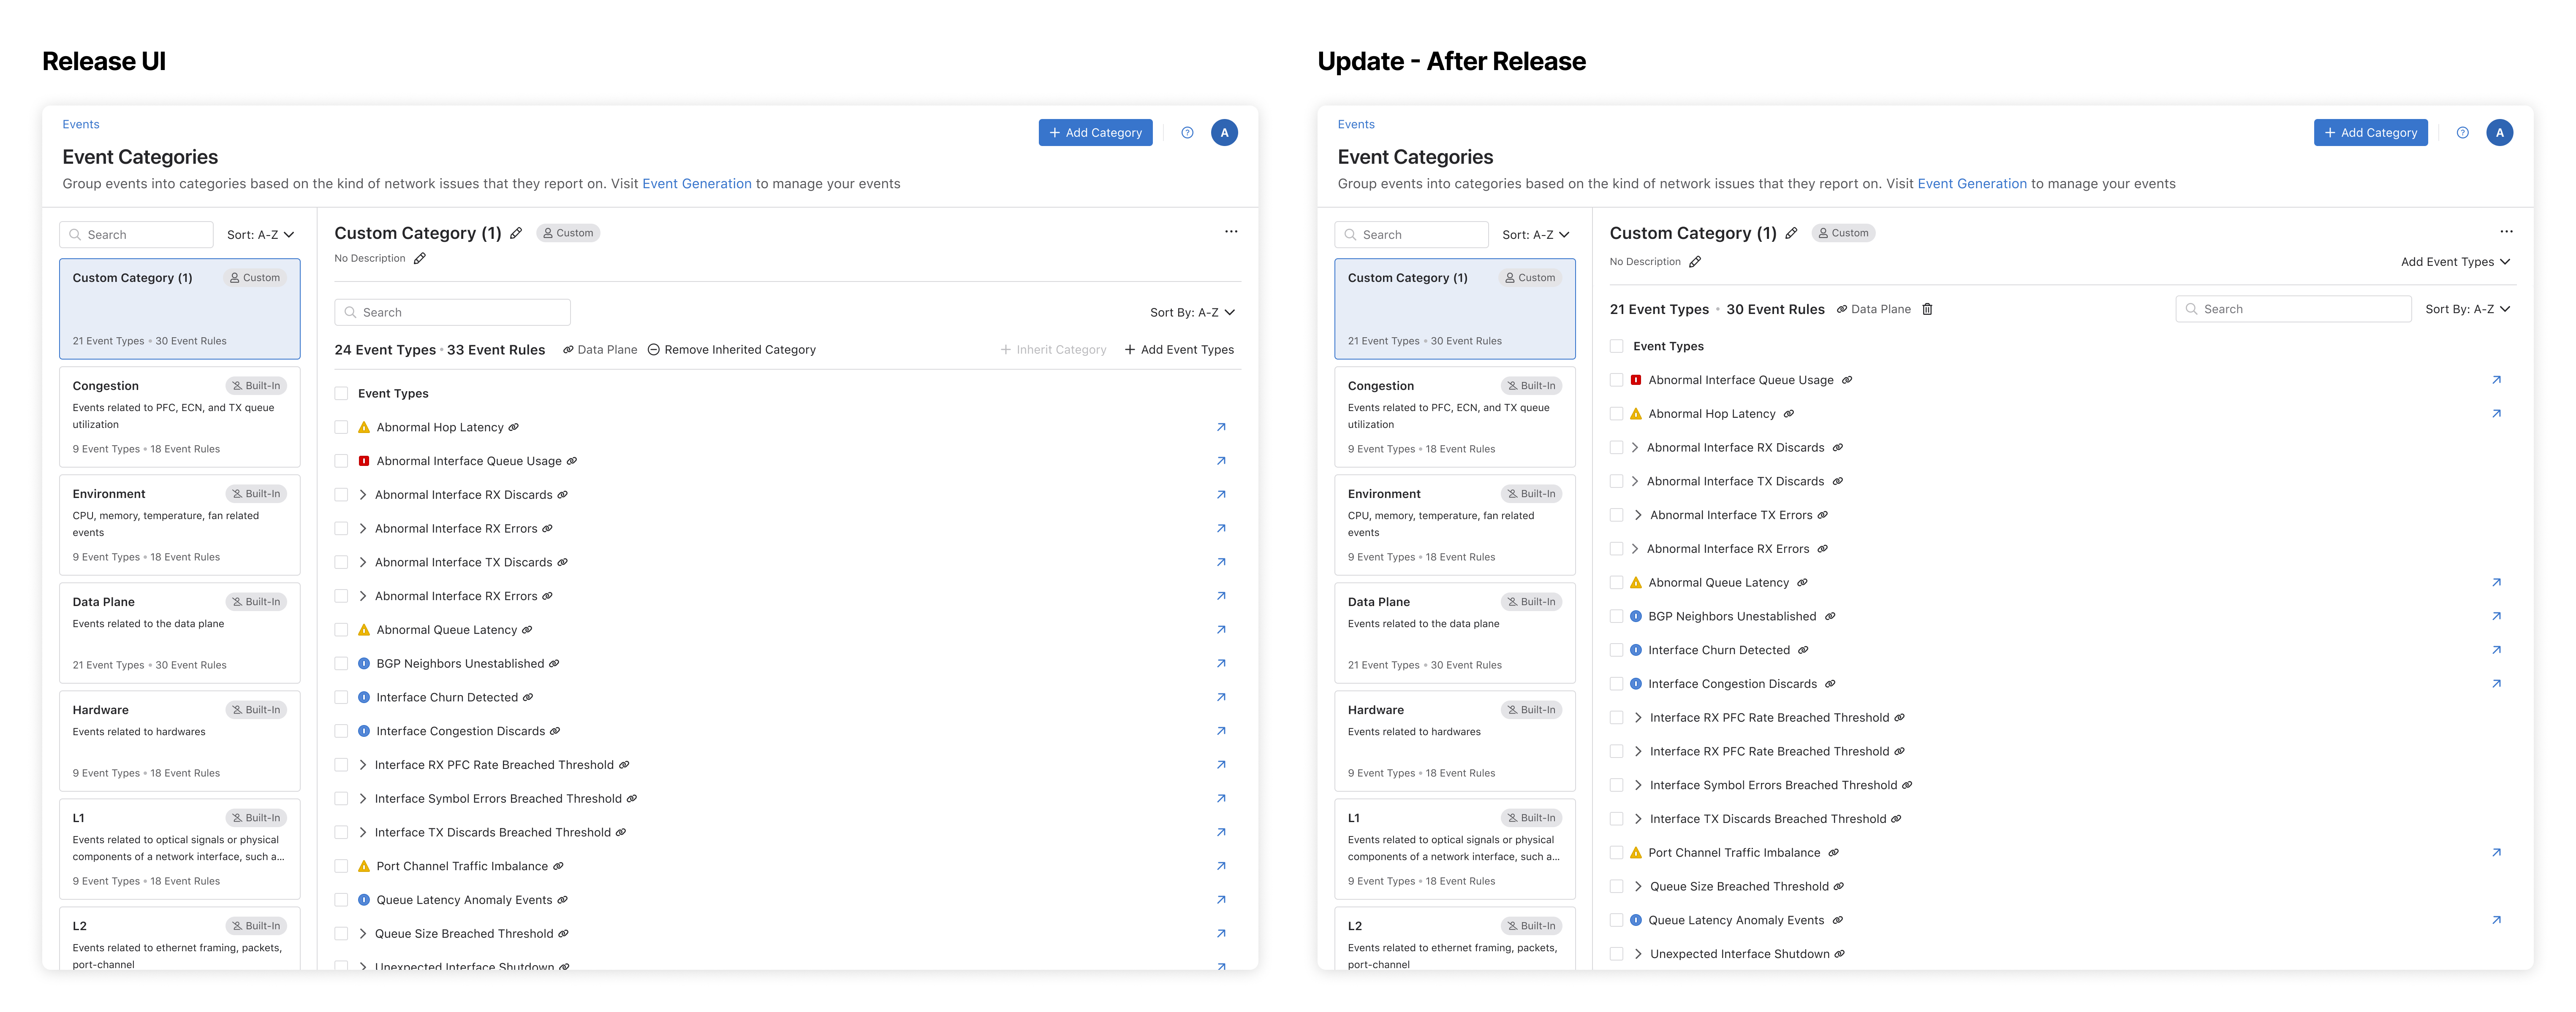
Task: Open help icon in Update panel header
Action: click(x=2463, y=133)
